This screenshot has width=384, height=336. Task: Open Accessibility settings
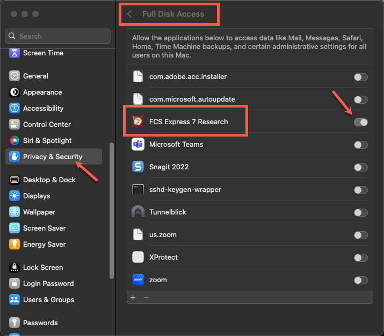point(54,108)
